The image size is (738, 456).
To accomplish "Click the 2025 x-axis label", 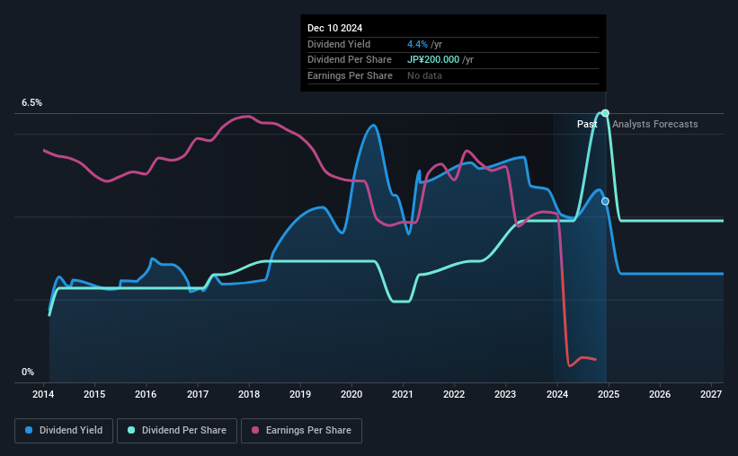I will coord(608,394).
